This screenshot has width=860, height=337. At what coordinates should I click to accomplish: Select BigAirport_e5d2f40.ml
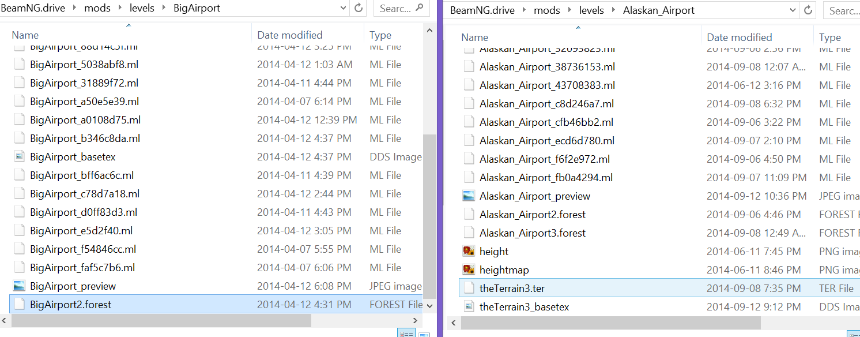(81, 231)
